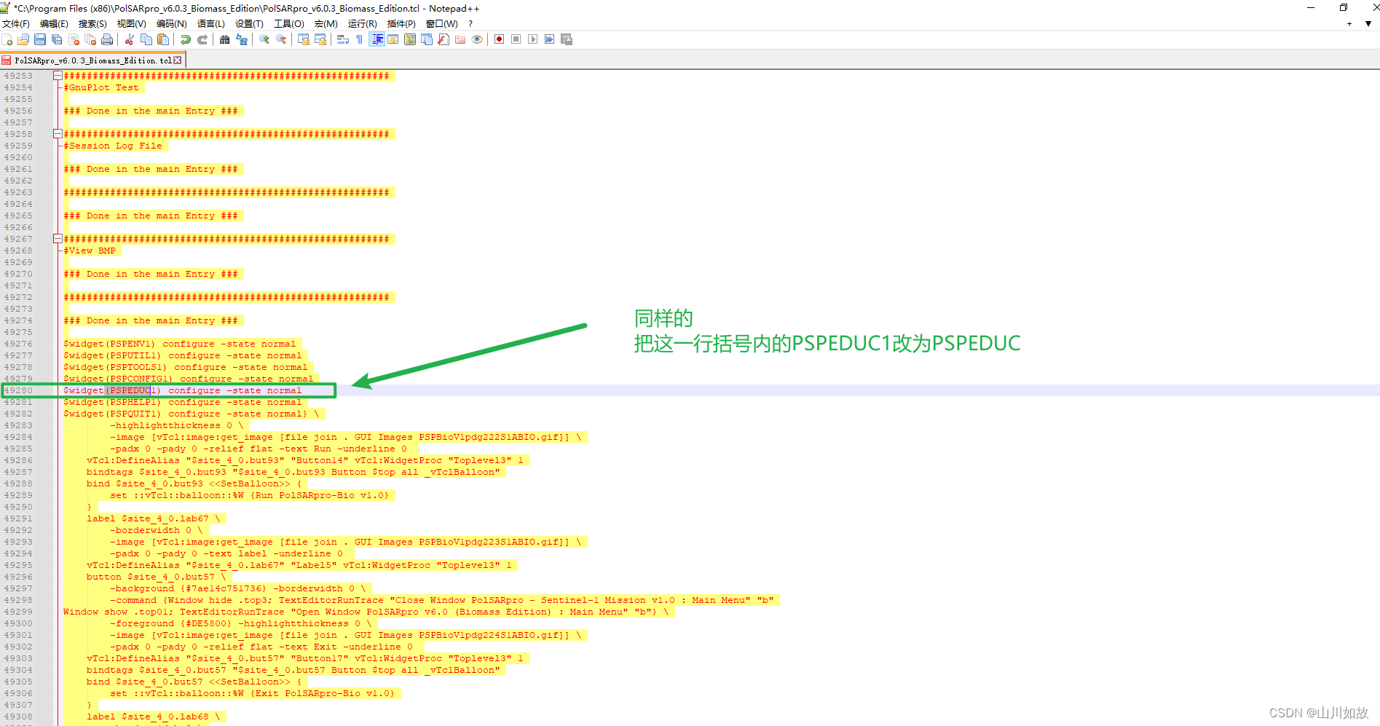This screenshot has width=1380, height=726.
Task: Click the Redo arrow icon
Action: (202, 39)
